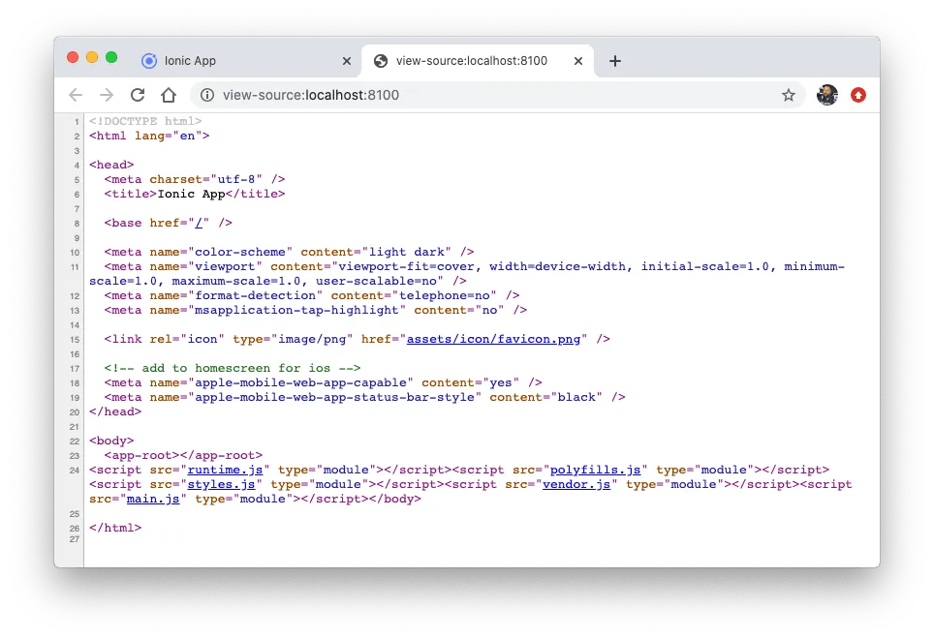Click the back navigation arrow

pyautogui.click(x=75, y=95)
